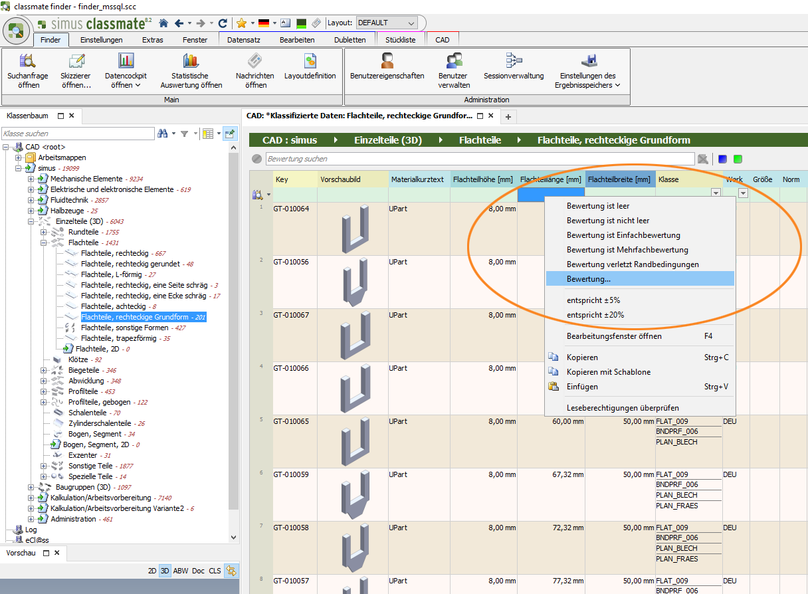Open the Layoutdefinition
This screenshot has width=808, height=594.
click(x=310, y=66)
